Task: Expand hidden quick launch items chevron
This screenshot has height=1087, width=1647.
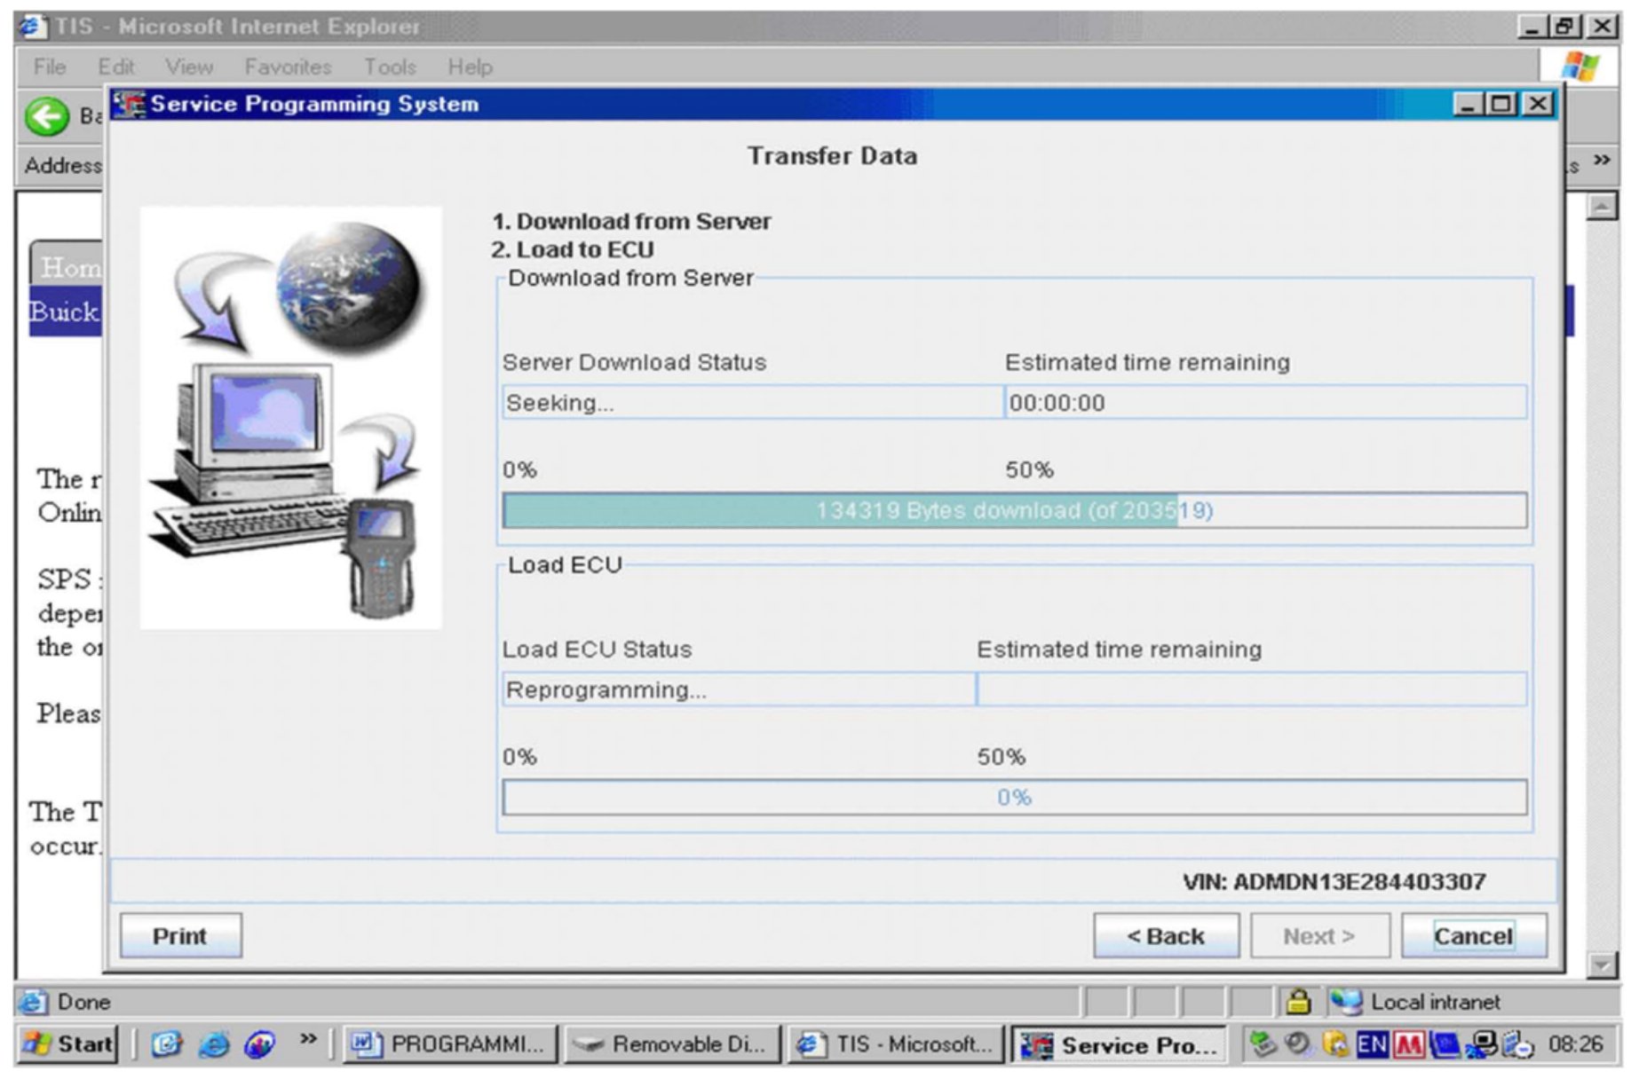Action: tap(307, 1038)
